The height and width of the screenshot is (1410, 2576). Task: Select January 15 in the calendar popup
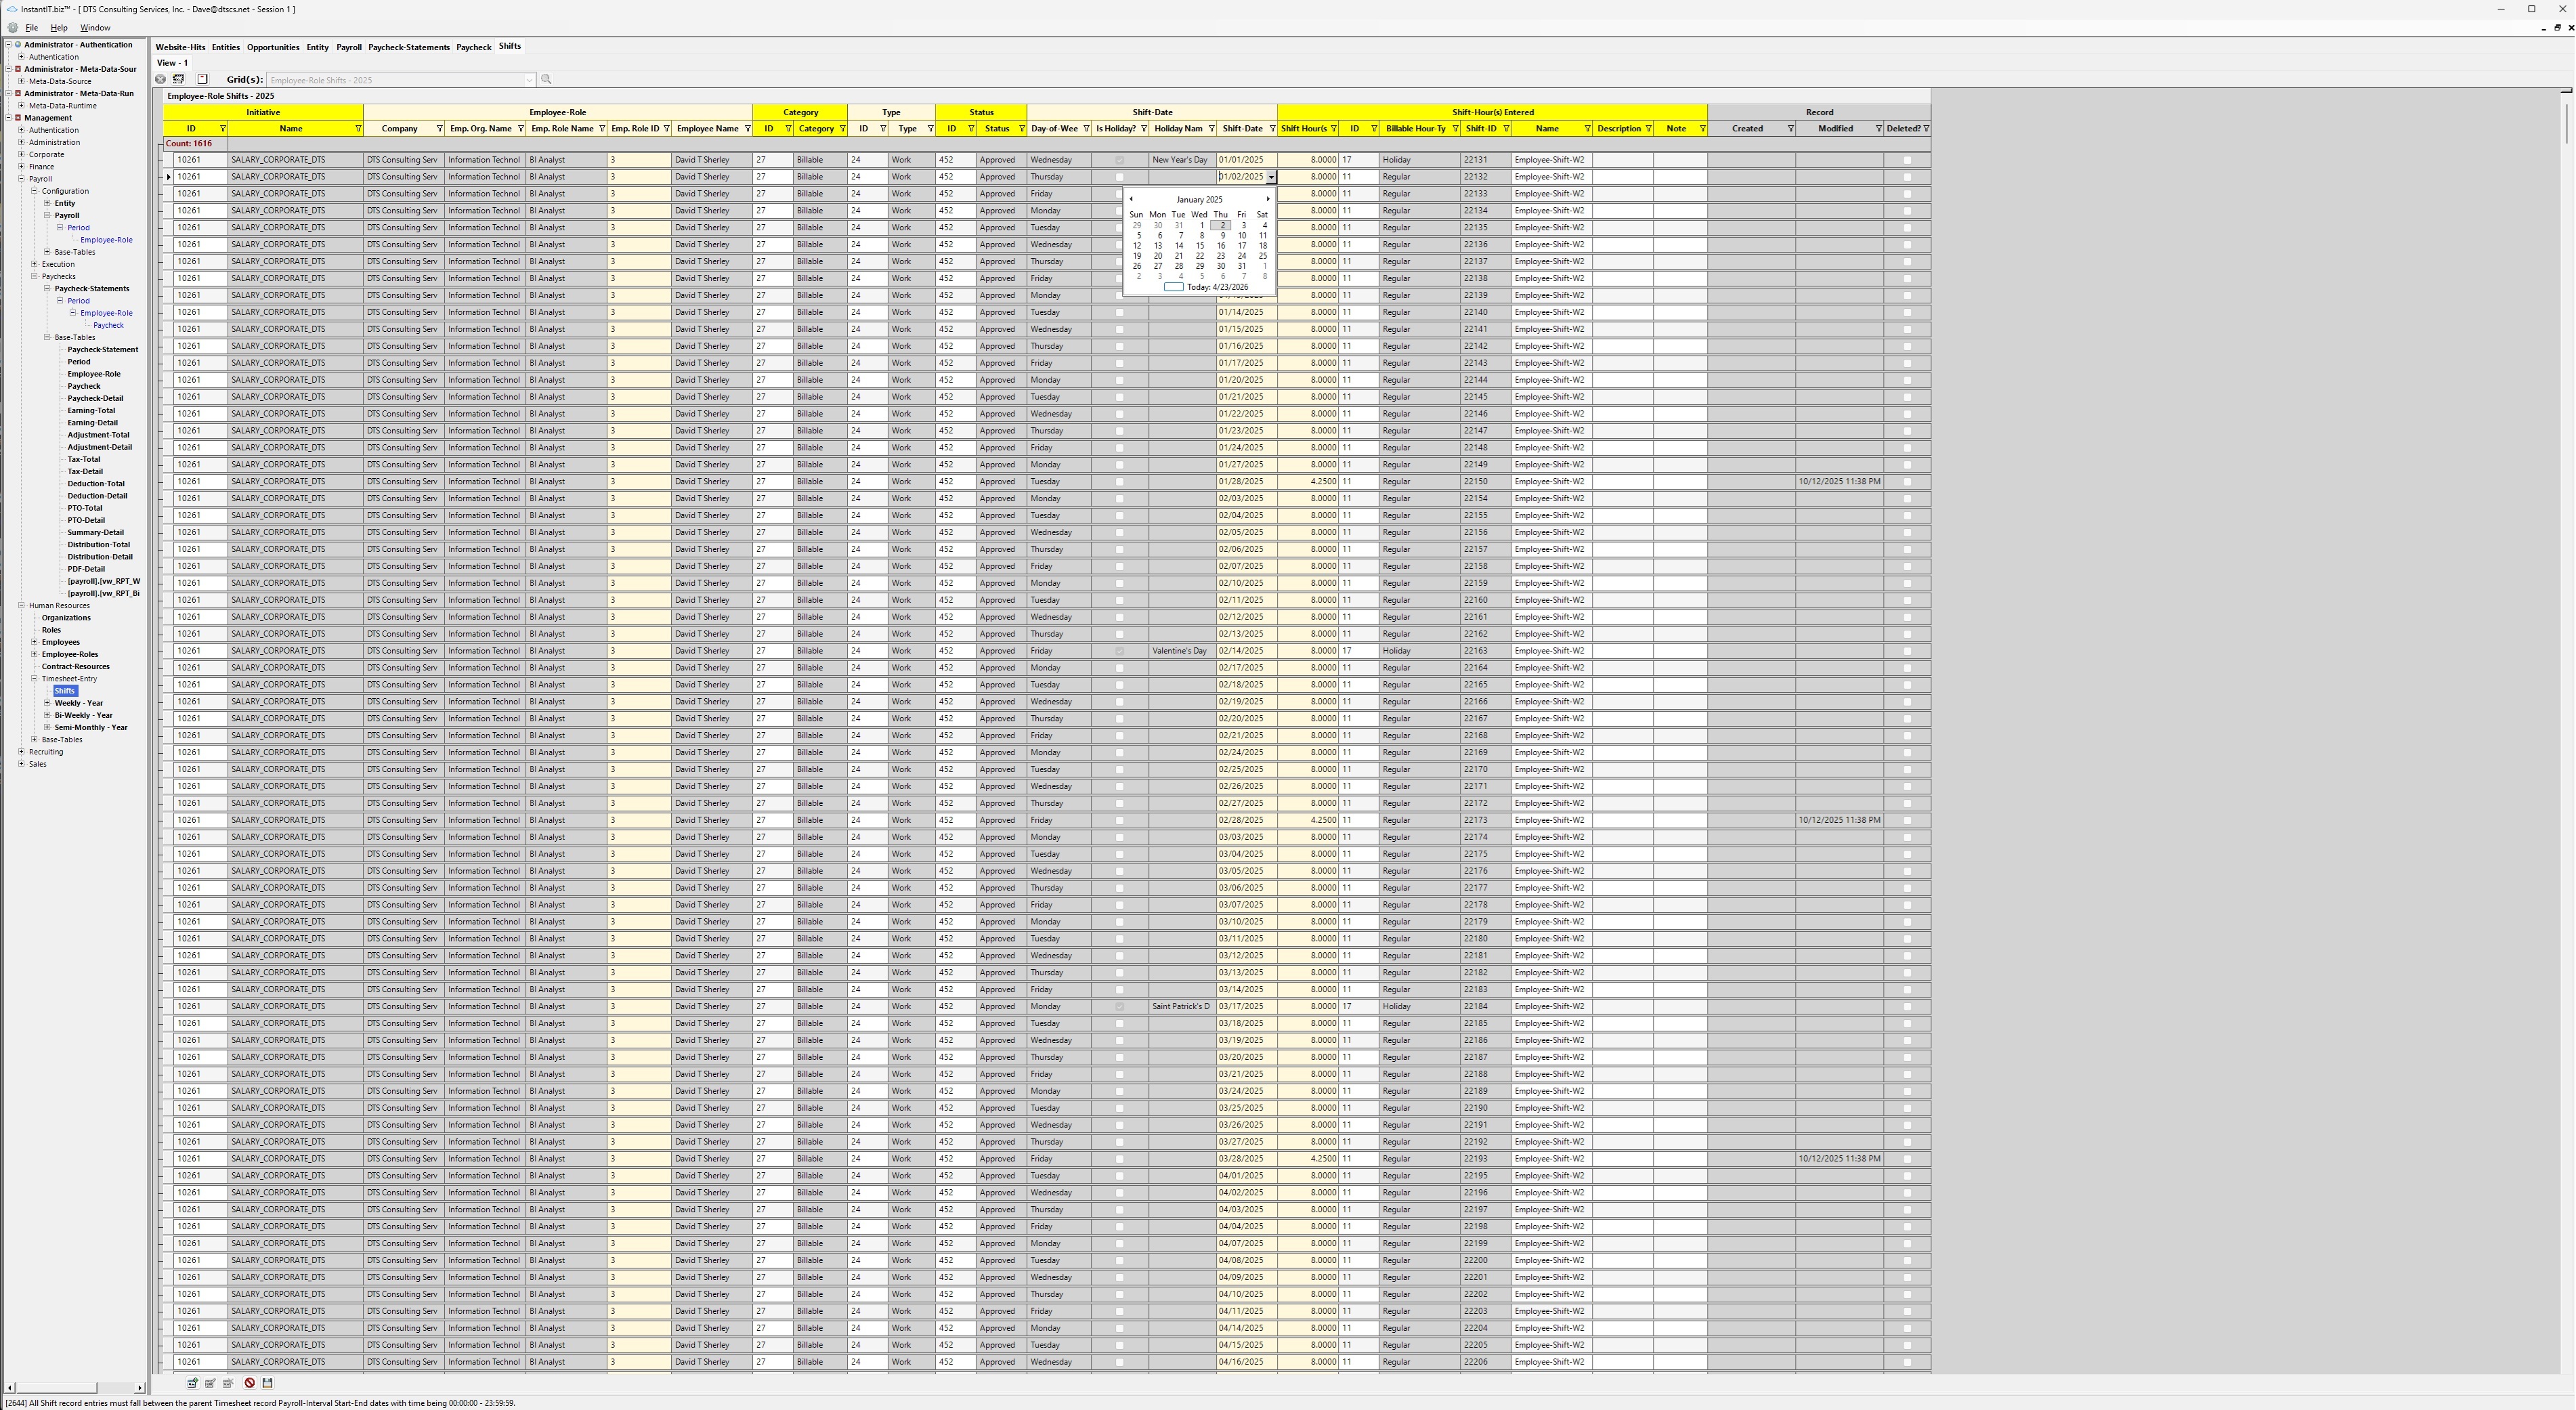[x=1199, y=246]
